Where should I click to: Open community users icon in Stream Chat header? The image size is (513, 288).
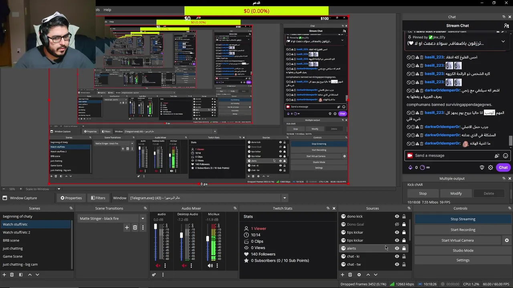point(507,26)
